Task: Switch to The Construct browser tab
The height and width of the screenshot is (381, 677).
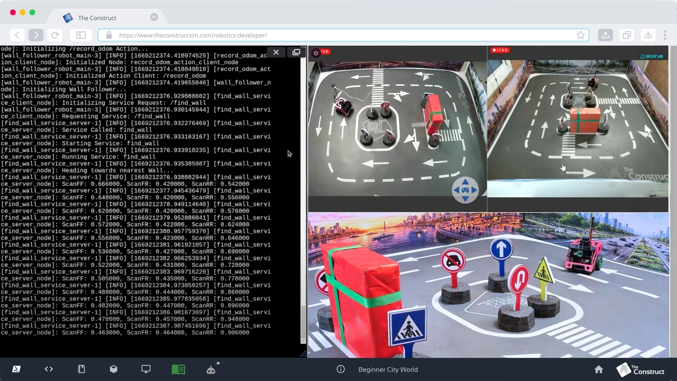Action: pyautogui.click(x=97, y=18)
